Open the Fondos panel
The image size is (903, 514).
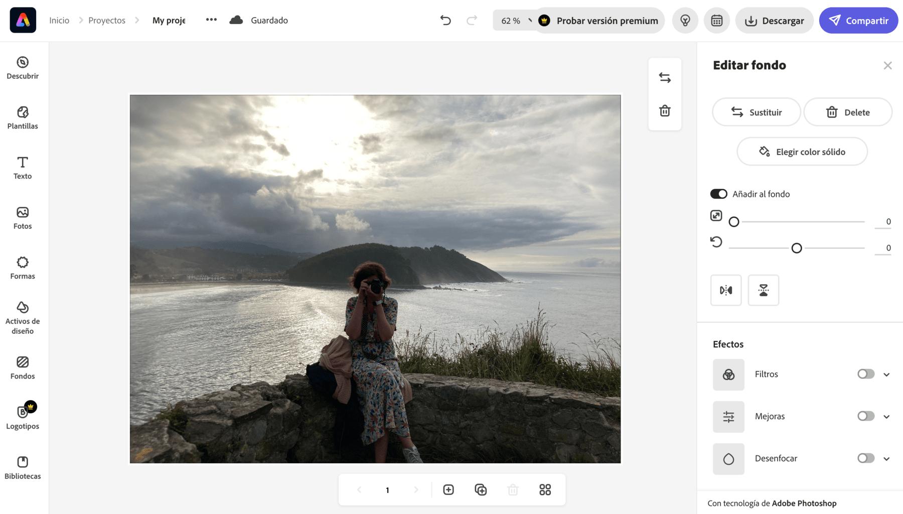click(23, 368)
